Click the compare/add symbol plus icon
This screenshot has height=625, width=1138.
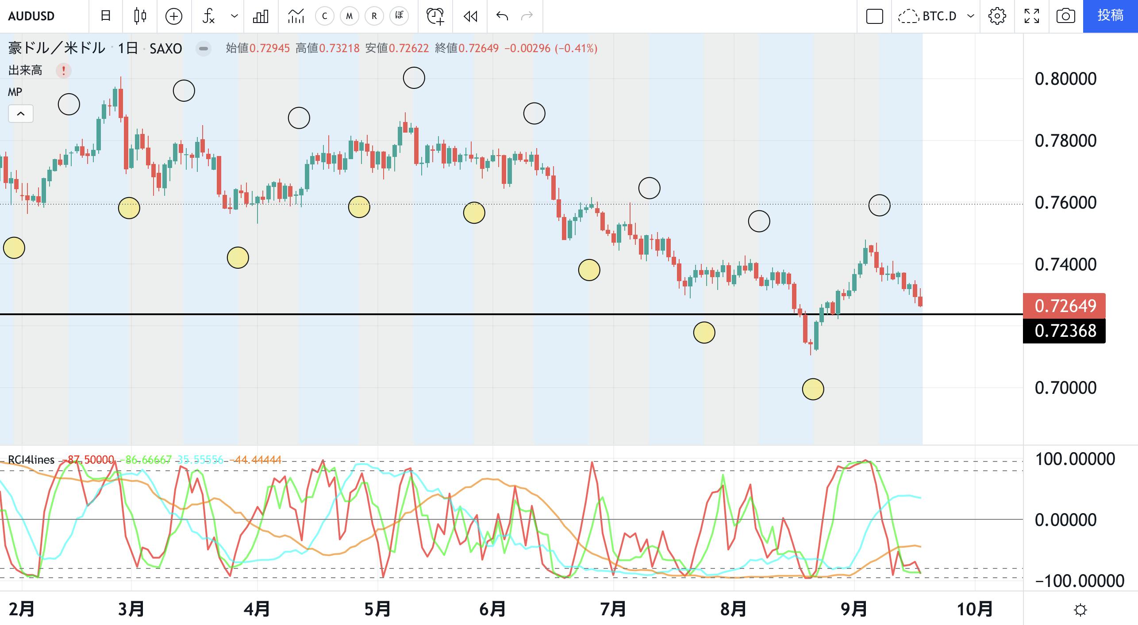point(173,17)
